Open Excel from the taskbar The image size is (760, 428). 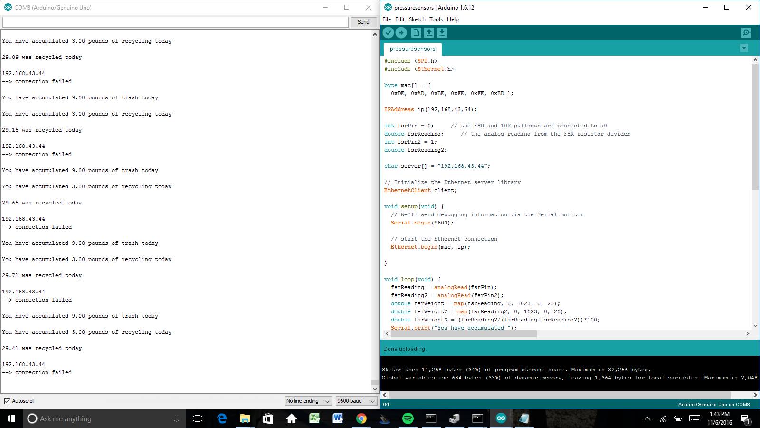tap(314, 418)
